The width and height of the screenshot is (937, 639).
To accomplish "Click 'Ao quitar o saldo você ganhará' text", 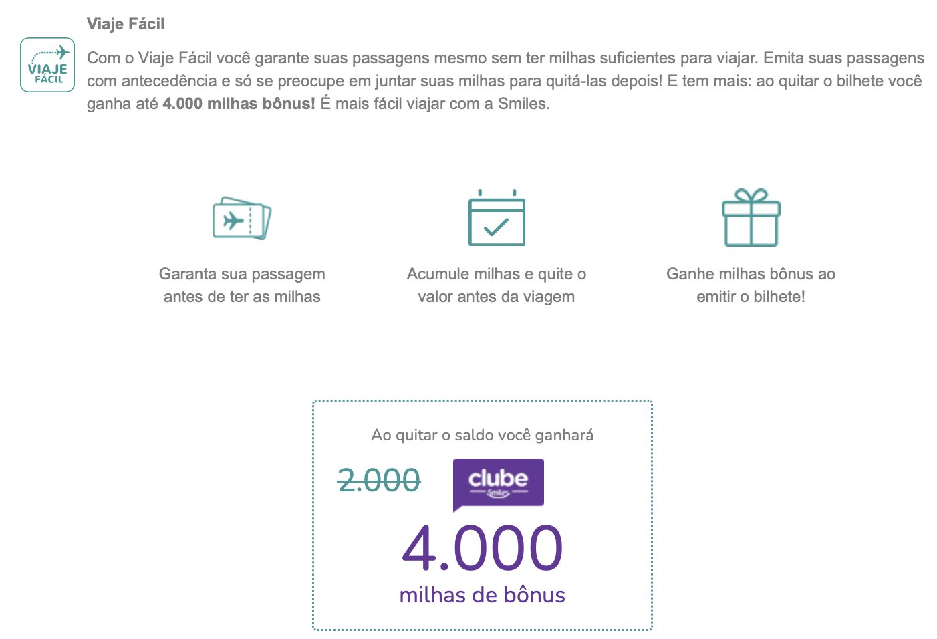I will coord(483,435).
